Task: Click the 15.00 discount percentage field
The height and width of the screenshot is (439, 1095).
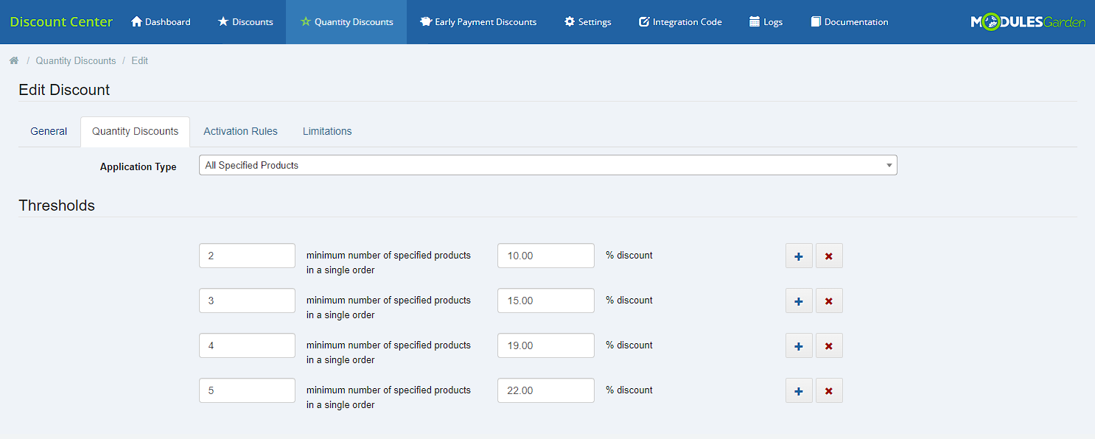Action: tap(546, 301)
